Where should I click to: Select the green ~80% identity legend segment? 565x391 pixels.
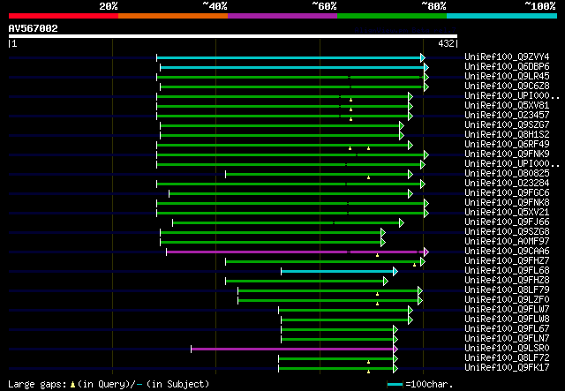[x=392, y=16]
